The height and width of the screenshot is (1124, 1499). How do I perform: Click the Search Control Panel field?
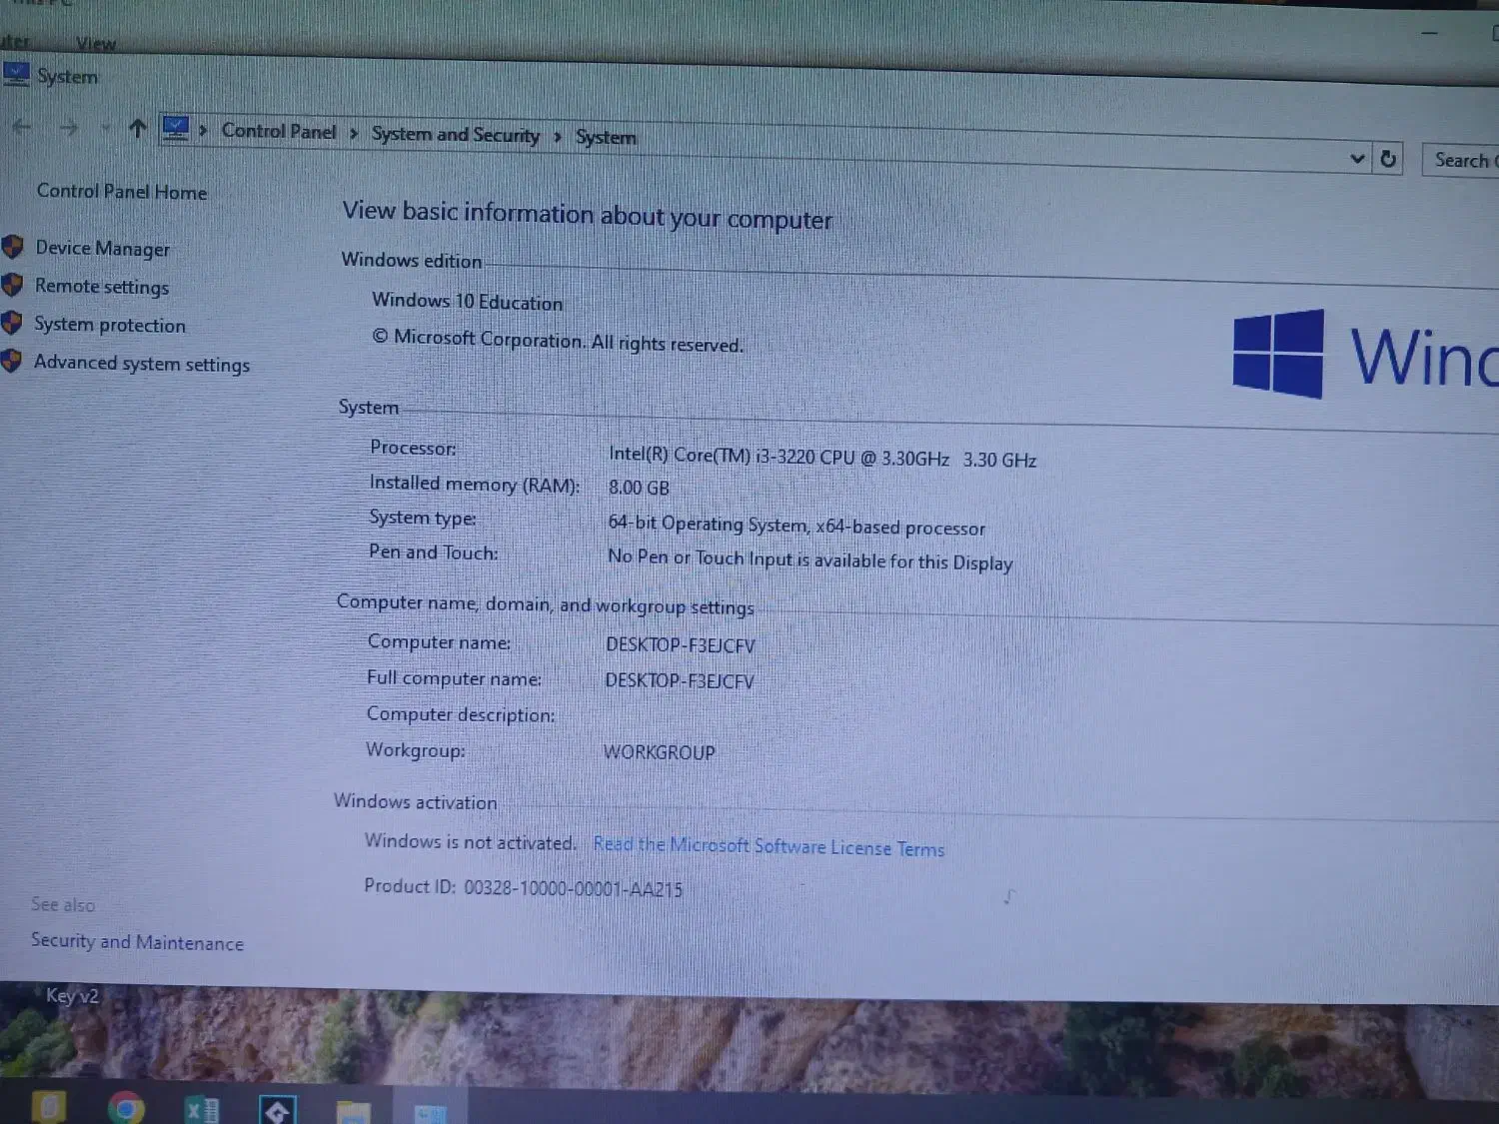(1461, 160)
